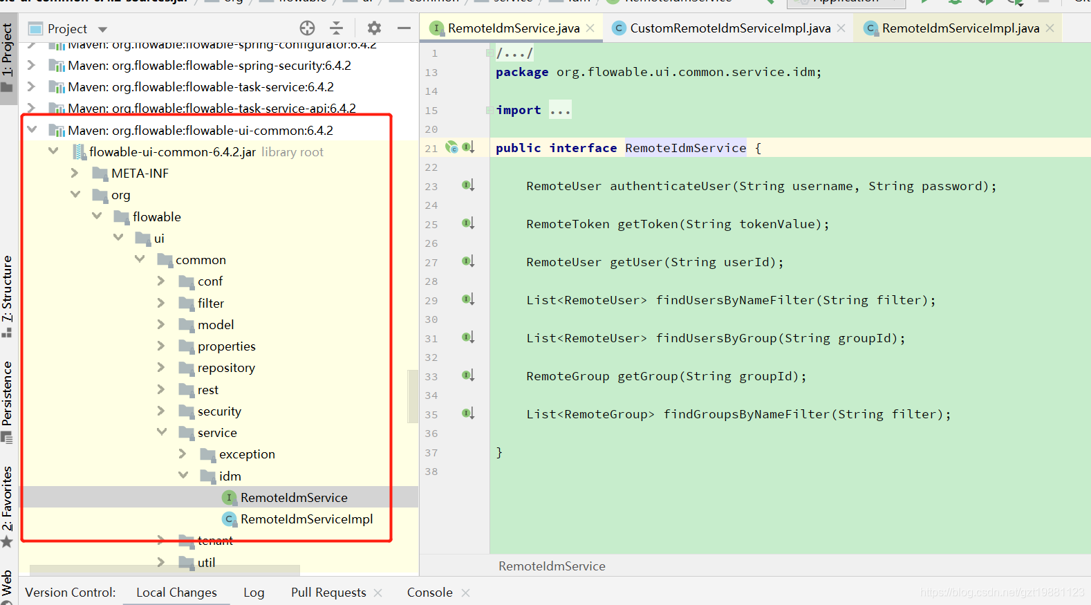Expand the rest folder arrow

[x=161, y=389]
